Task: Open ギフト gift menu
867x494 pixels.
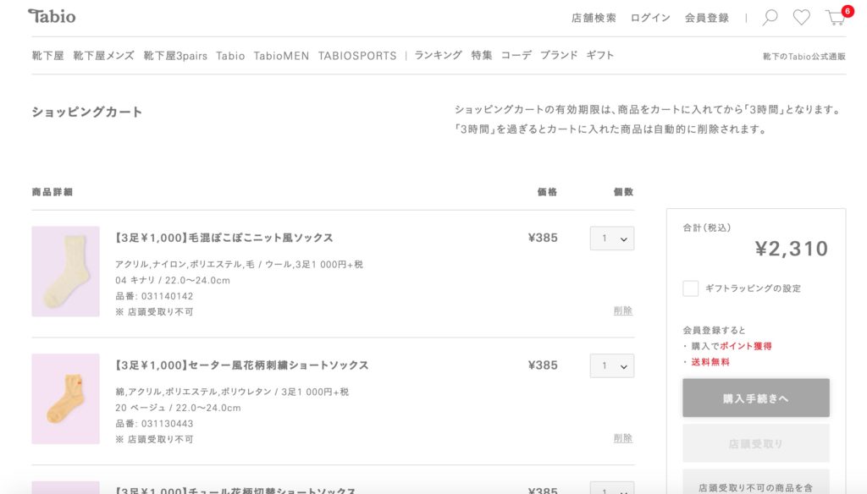Action: pos(600,55)
